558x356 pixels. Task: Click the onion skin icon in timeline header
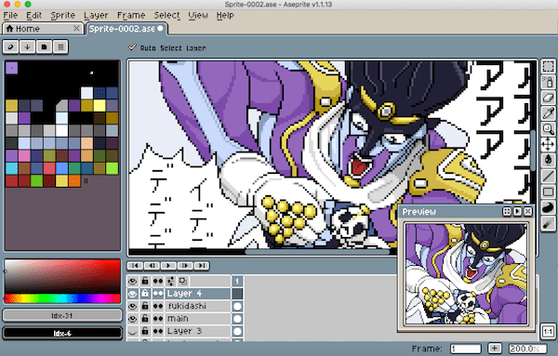coord(183,282)
